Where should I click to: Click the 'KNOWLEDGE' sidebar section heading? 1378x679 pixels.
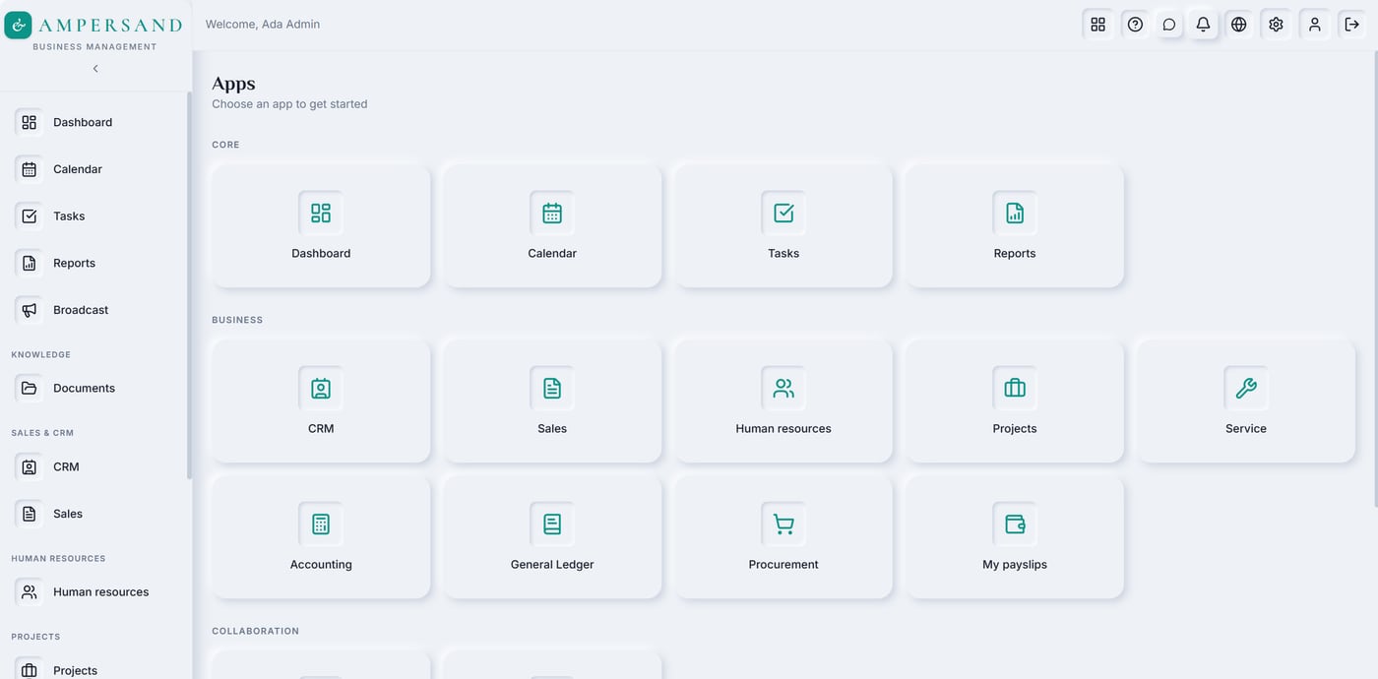point(41,354)
